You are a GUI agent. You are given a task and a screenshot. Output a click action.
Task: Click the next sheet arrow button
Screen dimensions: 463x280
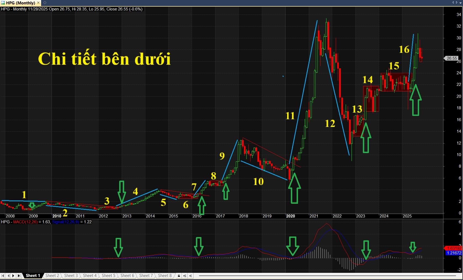13,276
